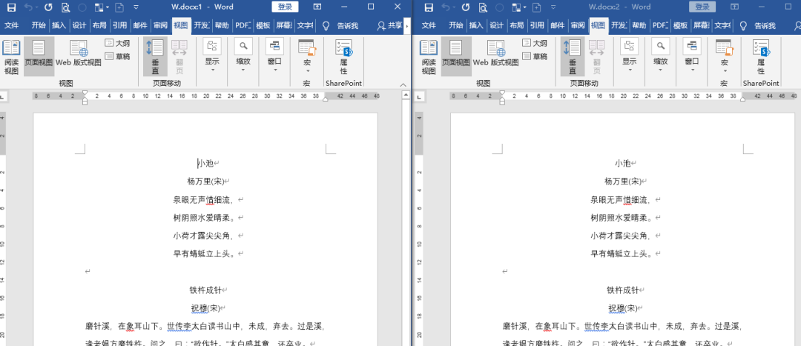Collapse the ribbon in W.docx:1 window

[403, 84]
